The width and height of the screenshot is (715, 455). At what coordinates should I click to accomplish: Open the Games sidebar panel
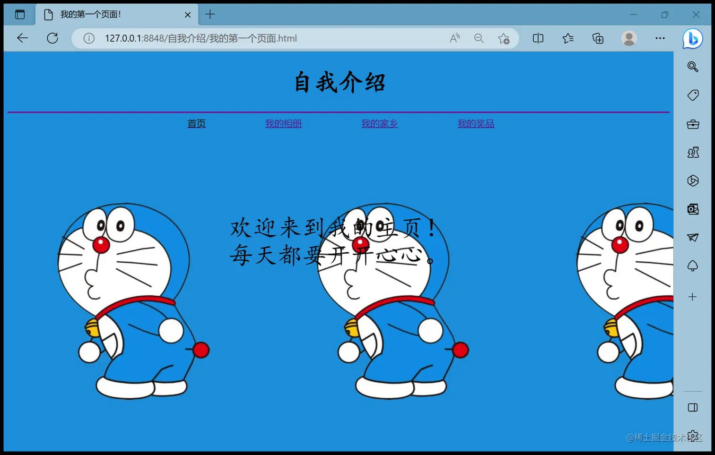click(692, 152)
